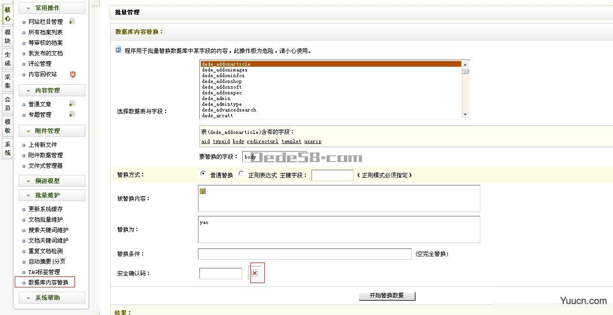Open 更新系统缓存 in the sidebar

(x=46, y=209)
